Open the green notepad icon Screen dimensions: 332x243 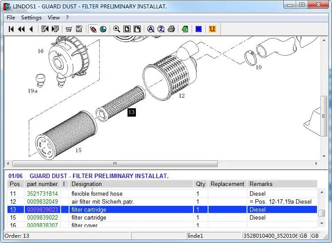coord(185,29)
